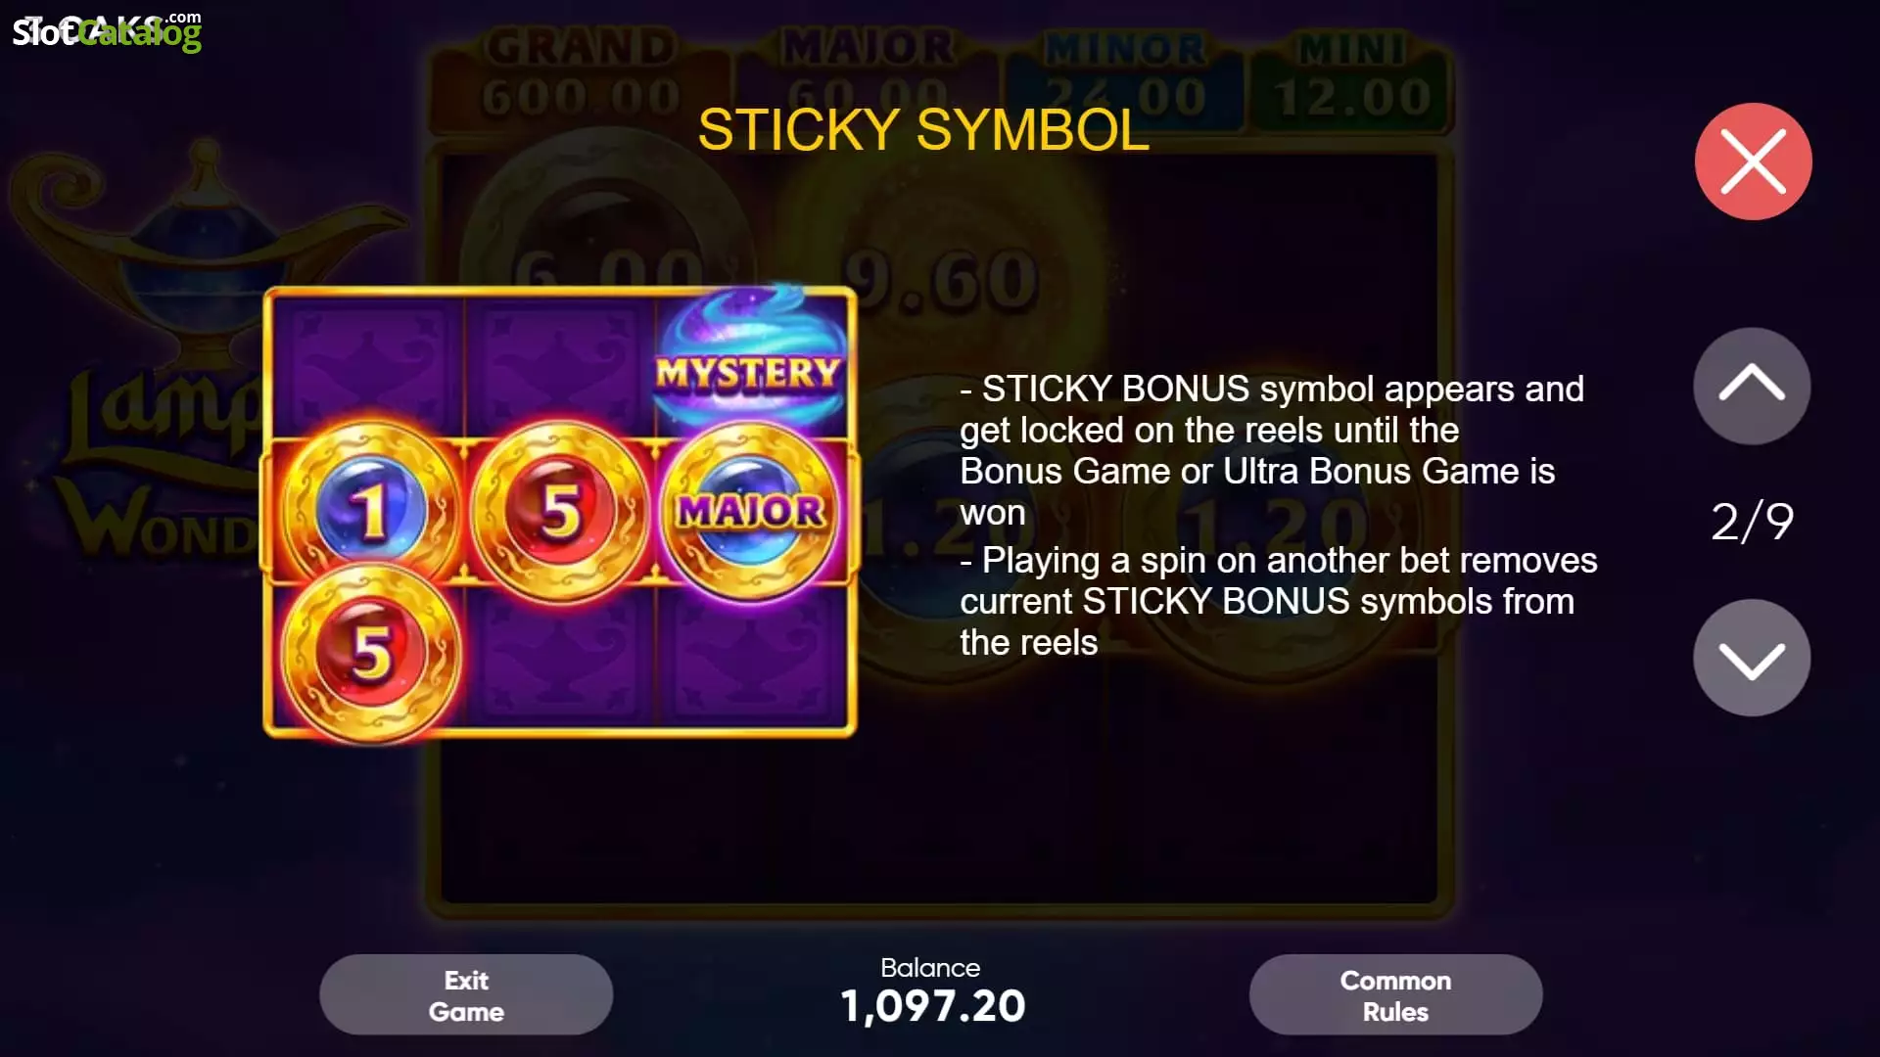Click the Mini 12.00 jackpot banner
This screenshot has width=1880, height=1057.
1351,74
